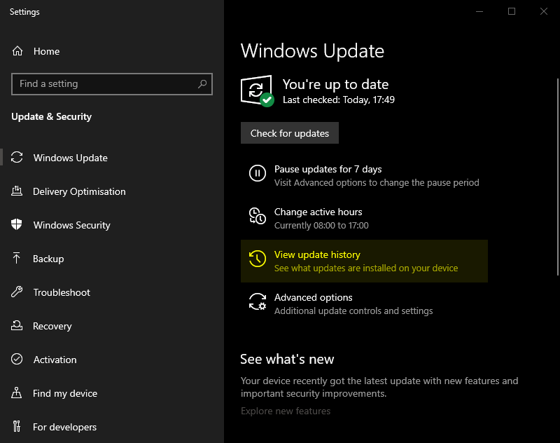Click the active hours clock icon
Screen dimensions: 560x443
257,216
